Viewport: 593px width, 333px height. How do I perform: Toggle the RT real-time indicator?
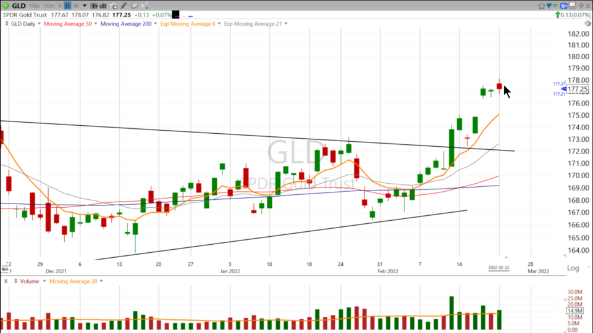pos(555,6)
